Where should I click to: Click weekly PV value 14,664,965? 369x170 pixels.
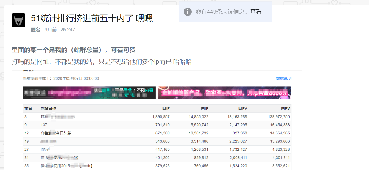pyautogui.click(x=280, y=133)
